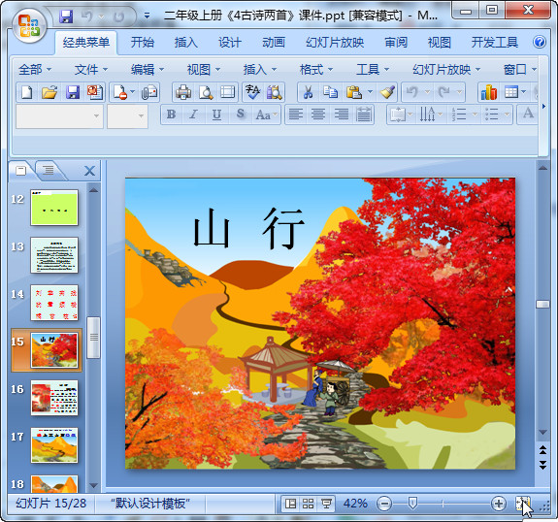The width and height of the screenshot is (558, 522).
Task: Open the font name combo box
Action: point(59,116)
